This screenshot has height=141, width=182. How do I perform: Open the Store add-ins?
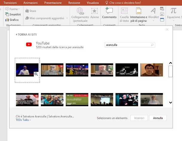31,11
